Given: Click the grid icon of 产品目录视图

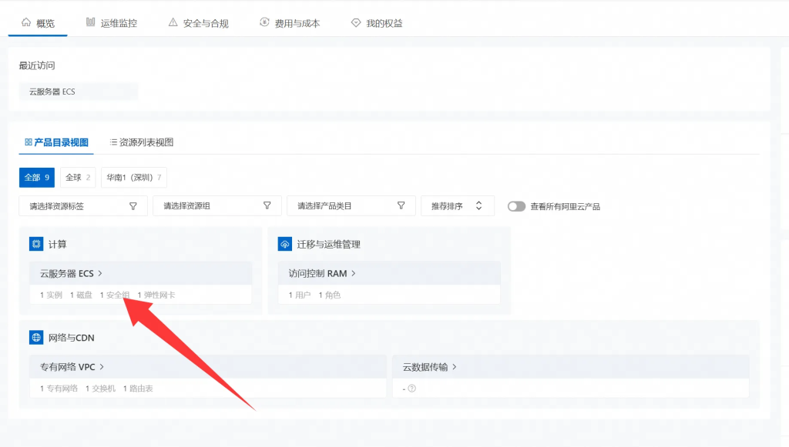Looking at the screenshot, I should 29,142.
